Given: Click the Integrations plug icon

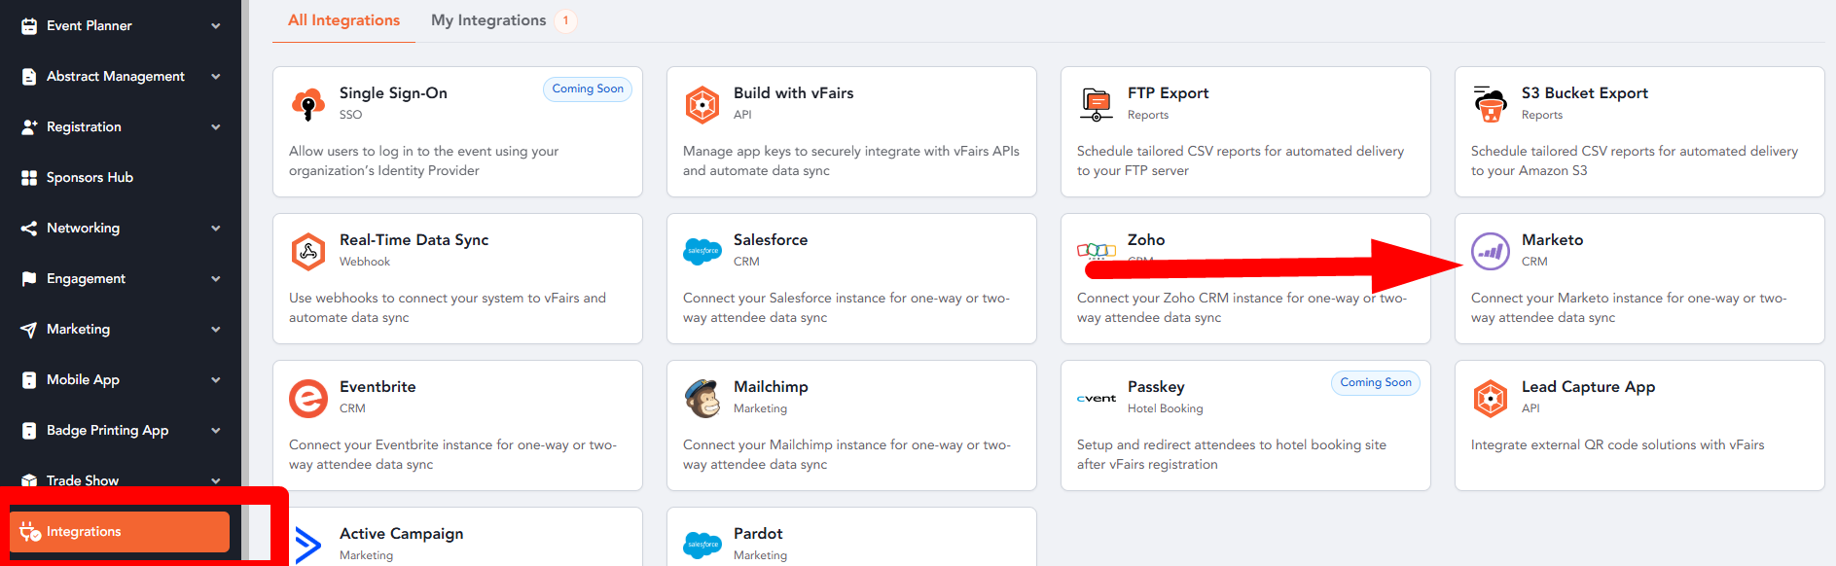Looking at the screenshot, I should point(30,531).
